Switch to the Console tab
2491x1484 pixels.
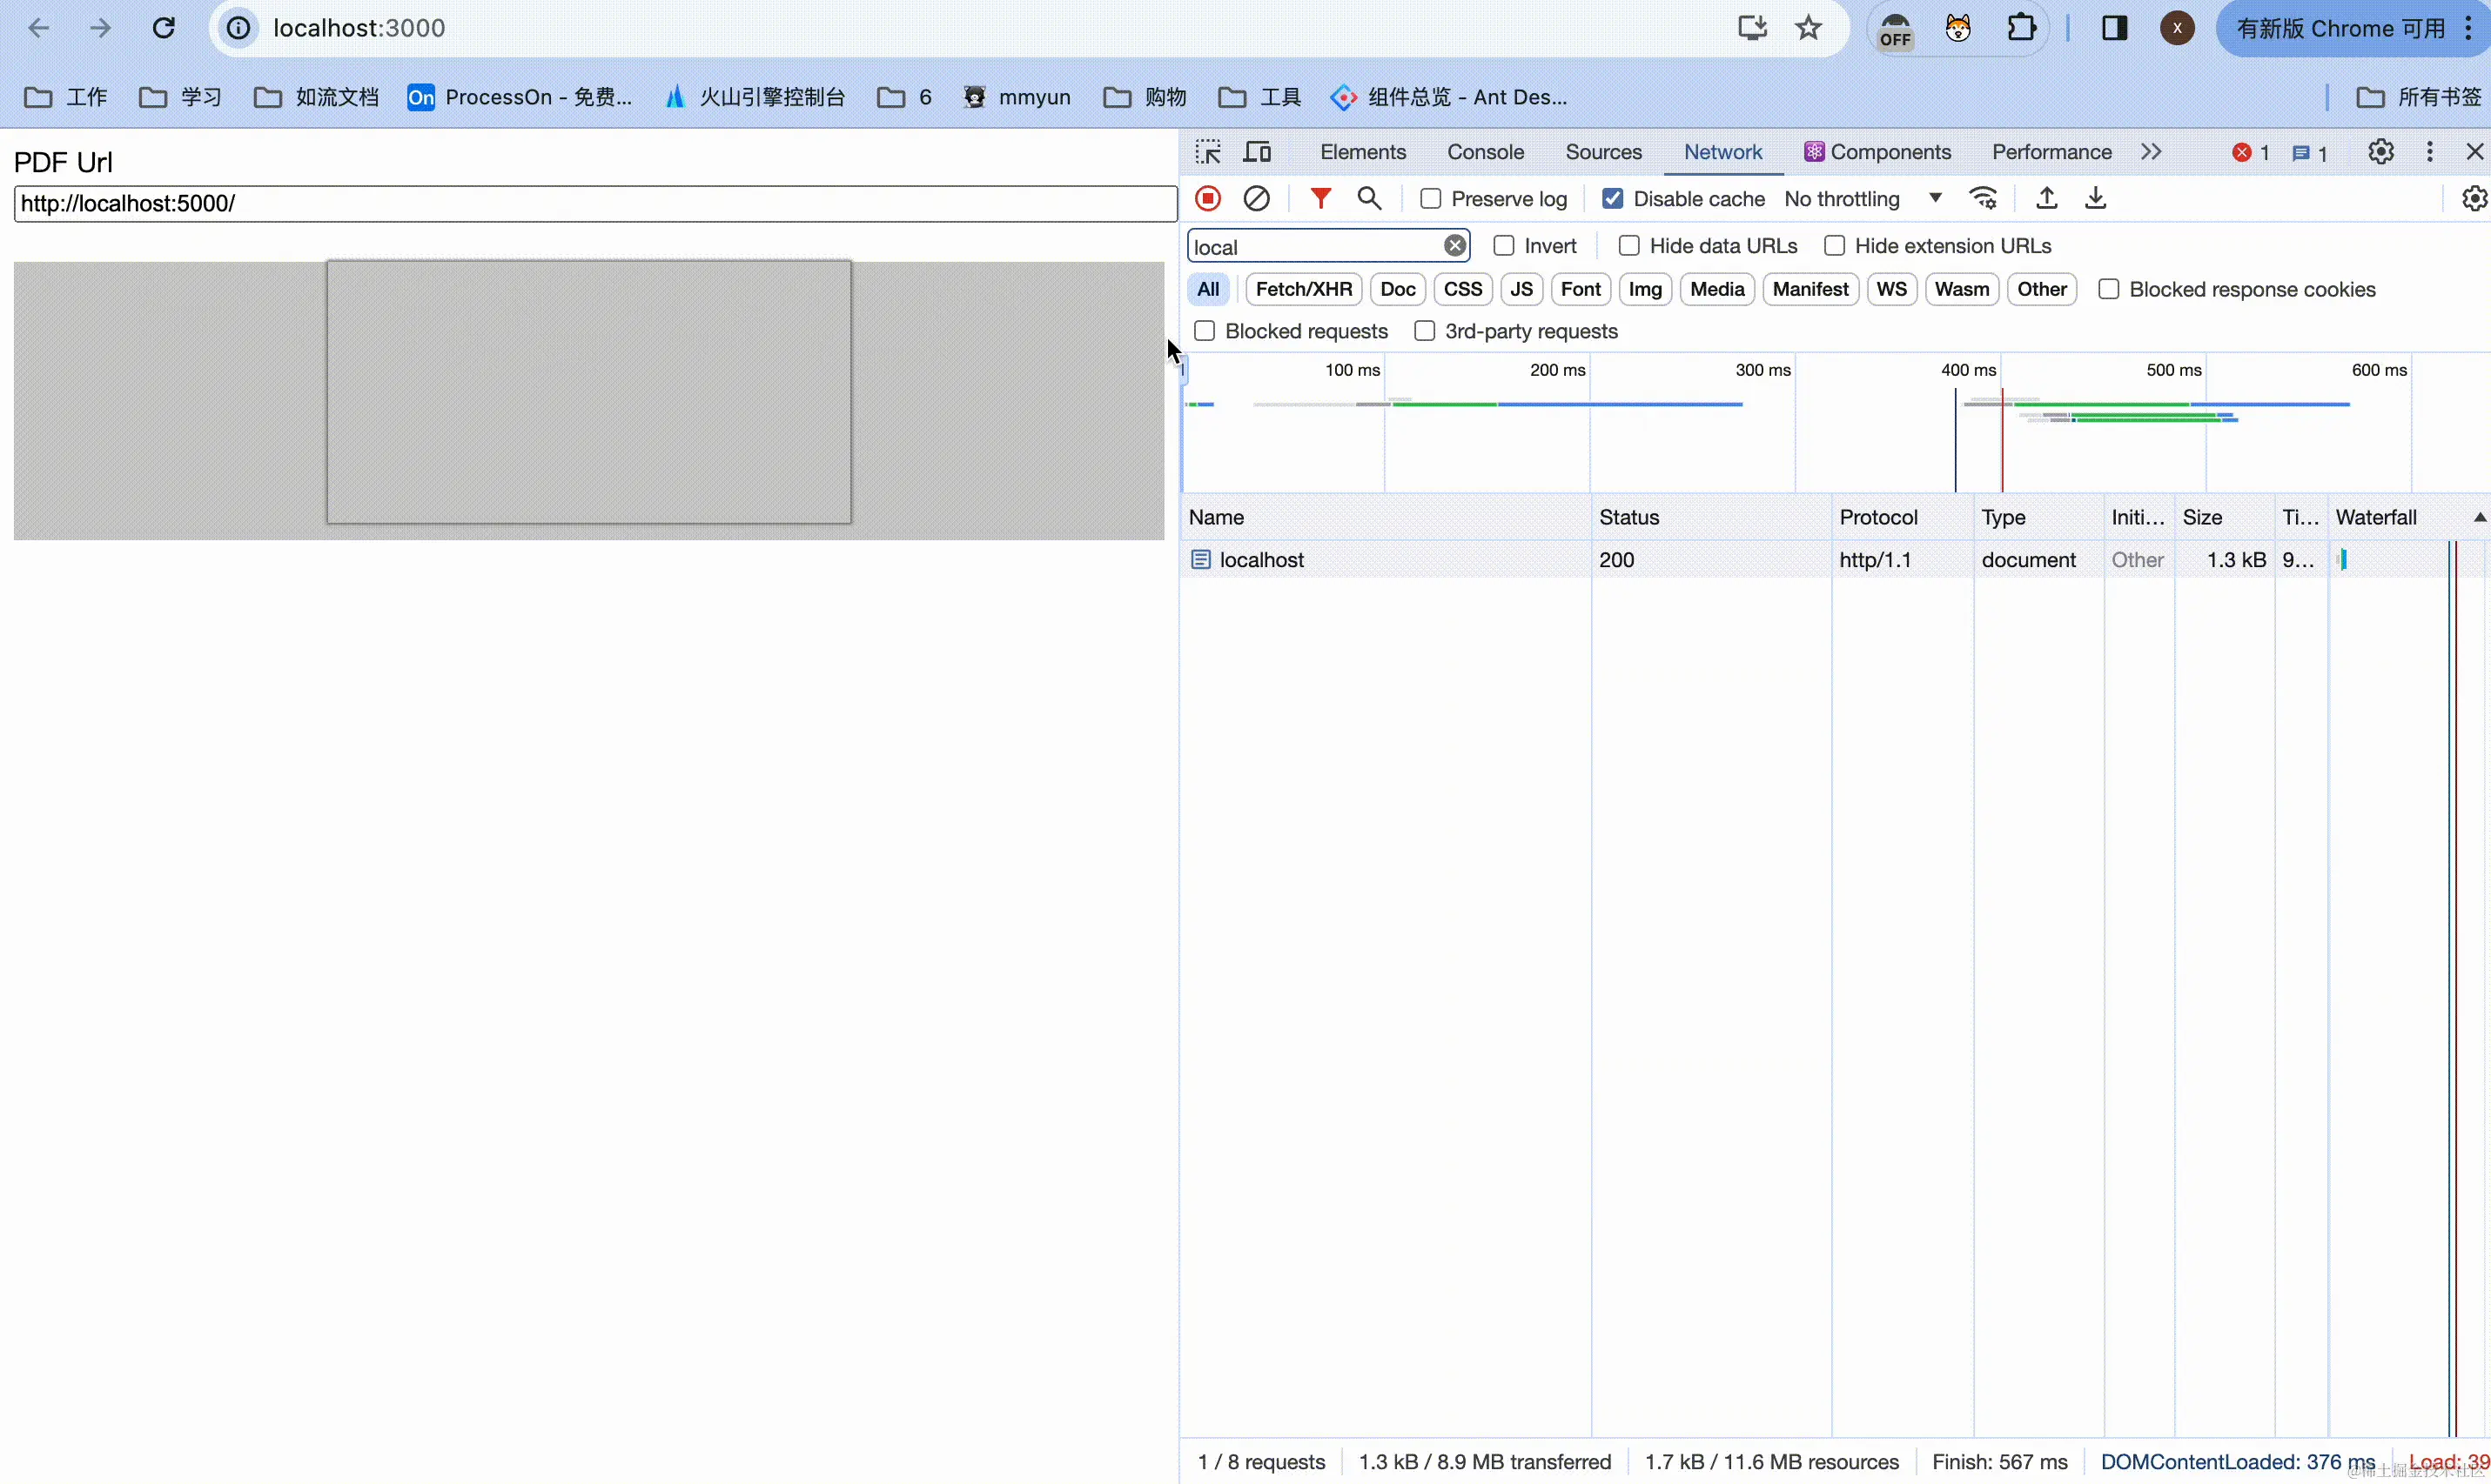point(1485,152)
